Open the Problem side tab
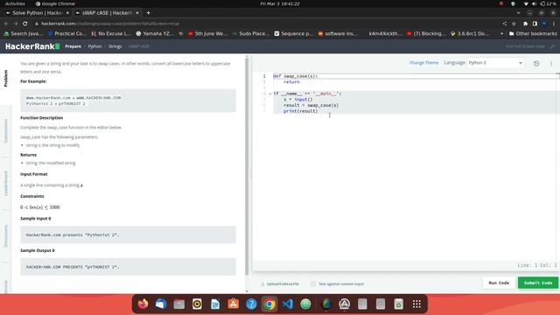Image resolution: width=560 pixels, height=315 pixels. (x=6, y=79)
